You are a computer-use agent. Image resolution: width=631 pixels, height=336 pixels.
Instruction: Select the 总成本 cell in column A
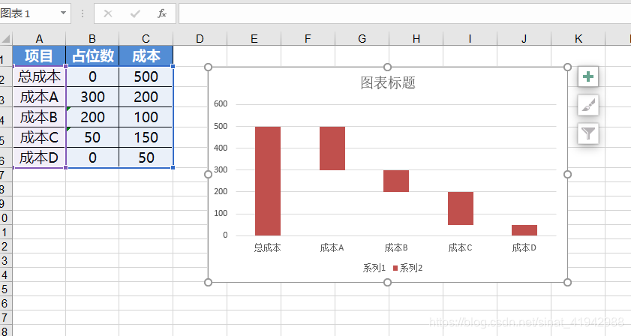[39, 76]
